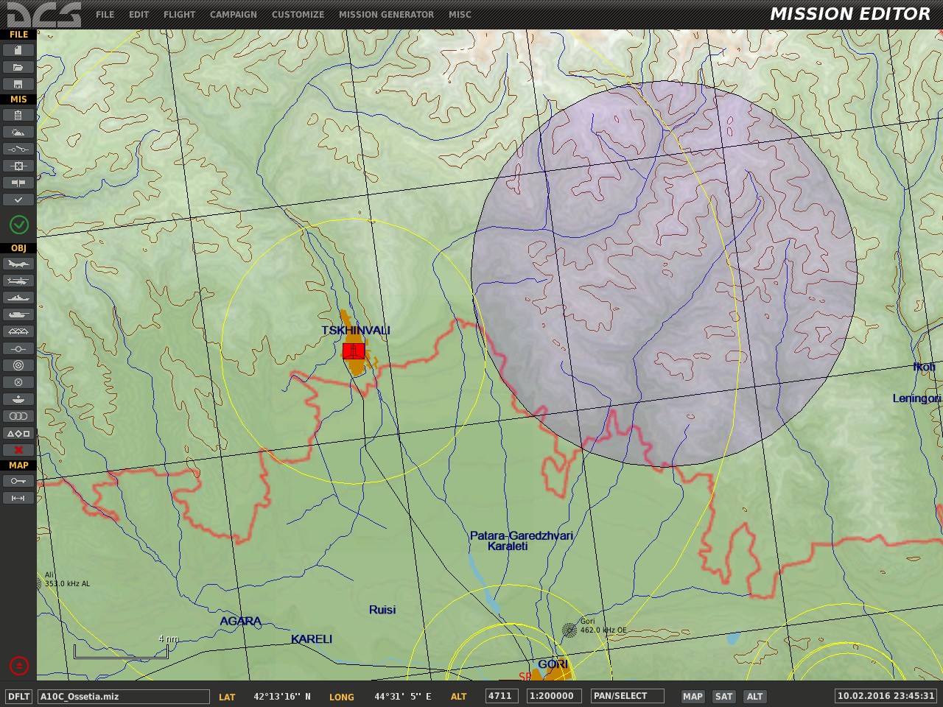Image resolution: width=943 pixels, height=707 pixels.
Task: Open the MISC menu
Action: [x=460, y=15]
